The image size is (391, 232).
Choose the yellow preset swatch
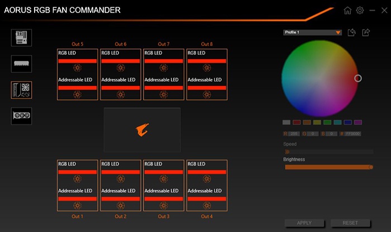tap(317, 122)
